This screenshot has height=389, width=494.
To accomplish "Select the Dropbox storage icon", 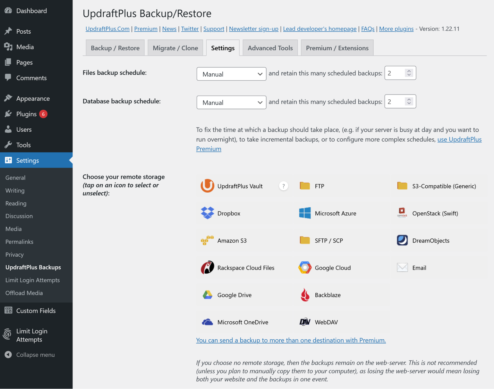I will coord(207,213).
